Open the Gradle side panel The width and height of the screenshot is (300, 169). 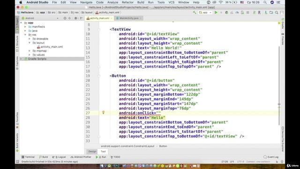(283, 24)
